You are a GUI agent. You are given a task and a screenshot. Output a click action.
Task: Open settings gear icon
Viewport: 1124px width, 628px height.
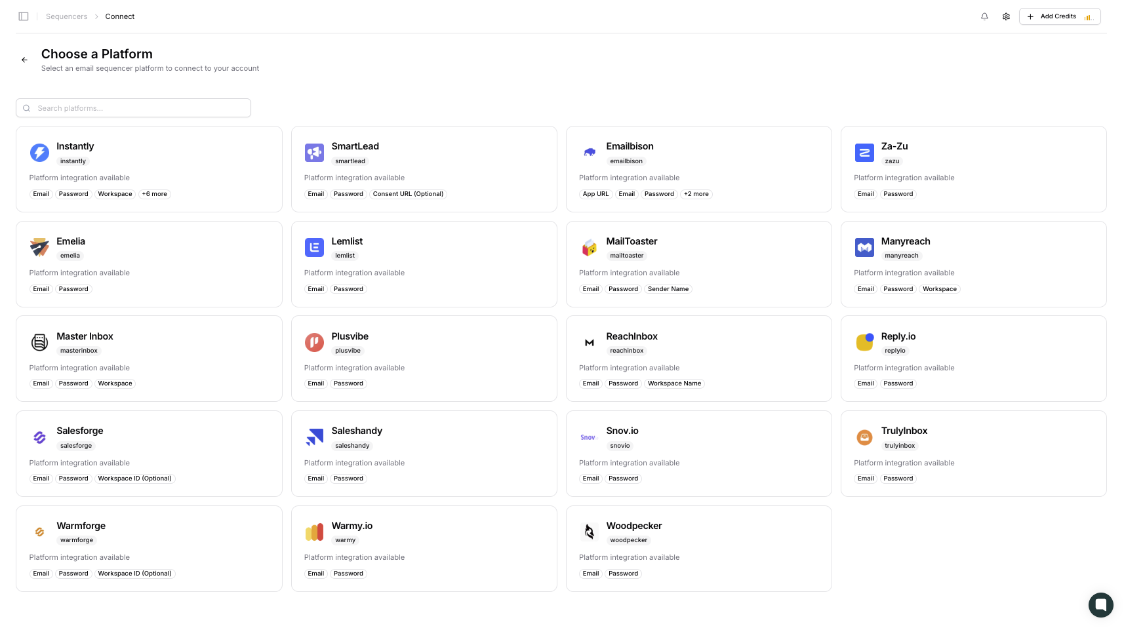click(x=1006, y=16)
